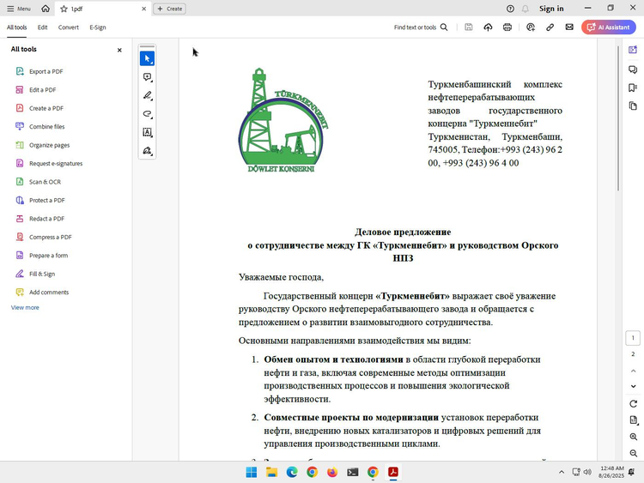Switch to the Convert tab
This screenshot has width=644, height=483.
68,27
